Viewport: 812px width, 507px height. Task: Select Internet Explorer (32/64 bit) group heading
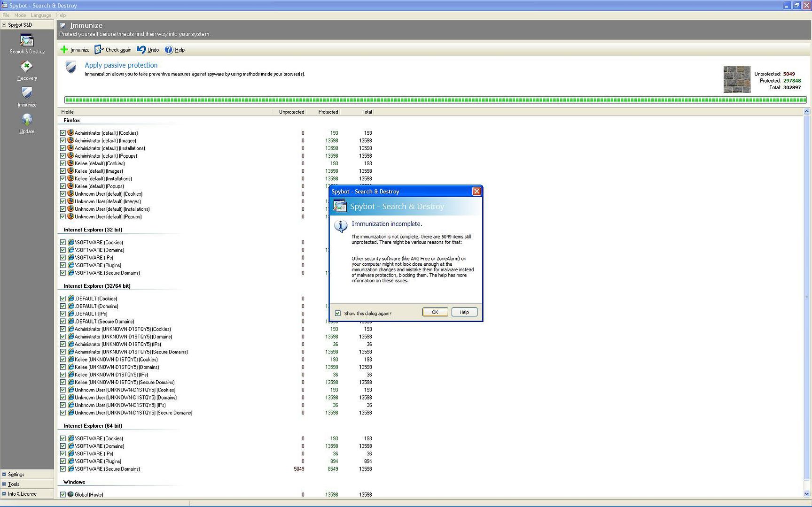tap(97, 286)
